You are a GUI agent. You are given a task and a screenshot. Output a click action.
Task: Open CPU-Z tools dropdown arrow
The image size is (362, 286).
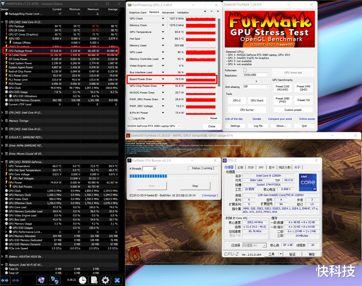pos(281,254)
